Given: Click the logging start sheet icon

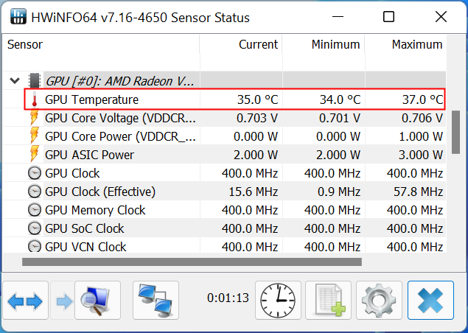Looking at the screenshot, I should tap(328, 301).
